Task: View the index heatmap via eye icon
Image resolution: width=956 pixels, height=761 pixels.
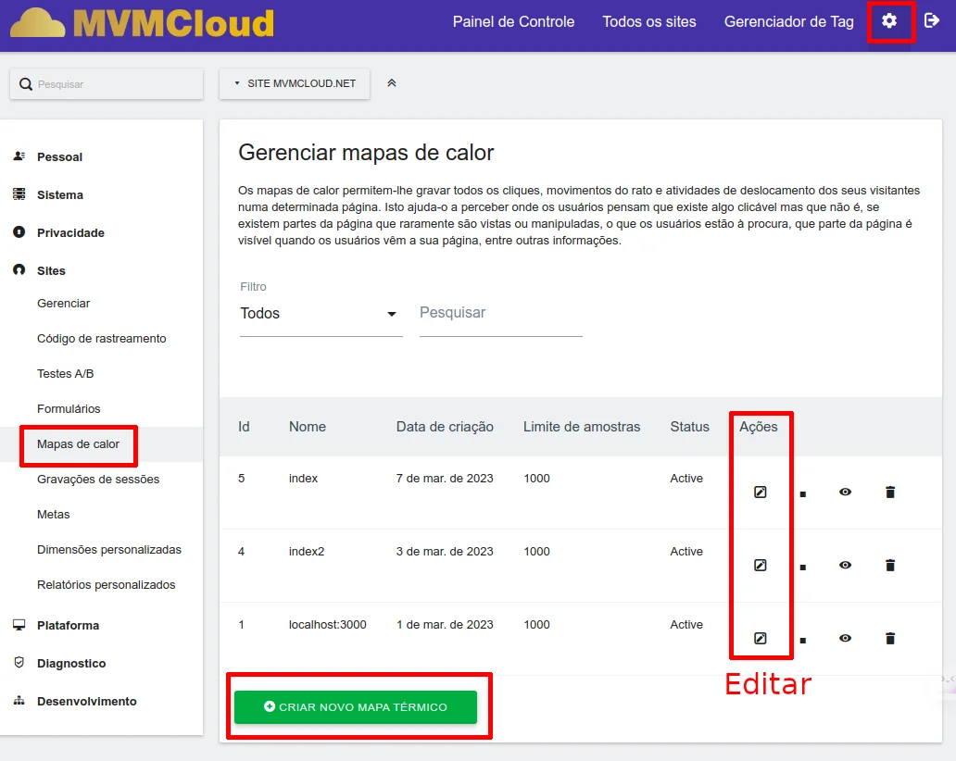Action: (845, 493)
